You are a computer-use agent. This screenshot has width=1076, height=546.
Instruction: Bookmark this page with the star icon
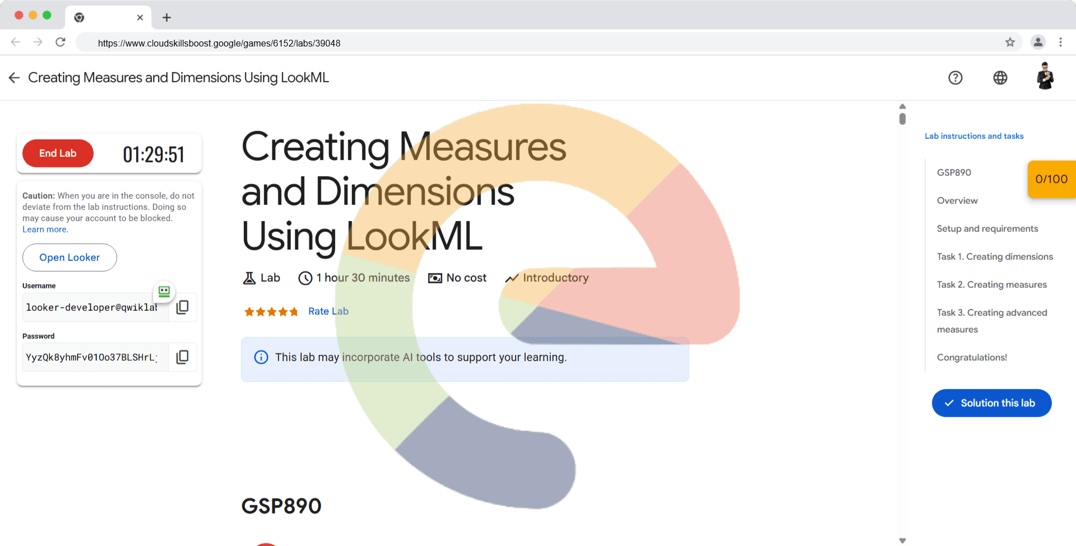tap(1010, 43)
